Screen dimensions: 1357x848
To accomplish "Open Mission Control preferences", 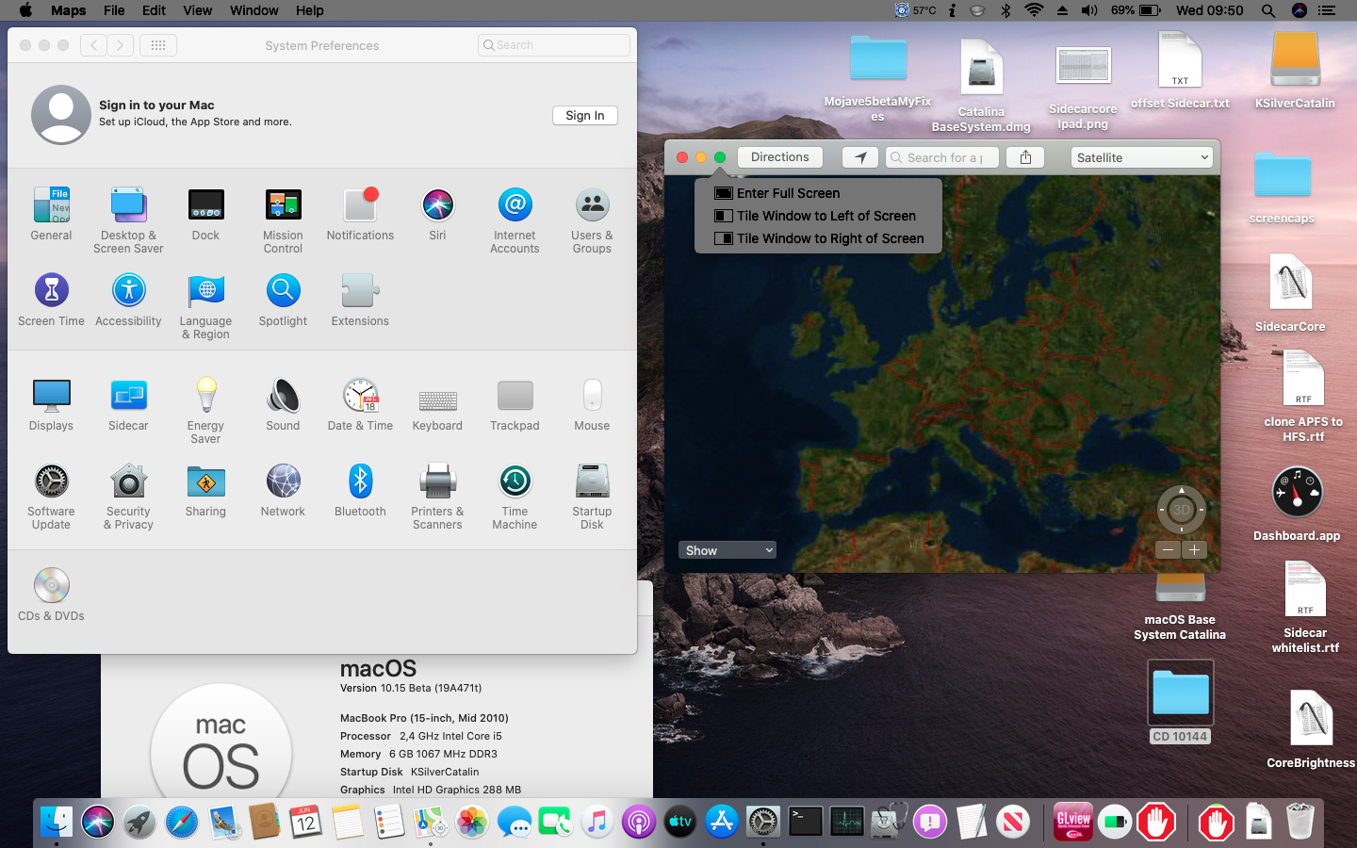I will pyautogui.click(x=283, y=206).
